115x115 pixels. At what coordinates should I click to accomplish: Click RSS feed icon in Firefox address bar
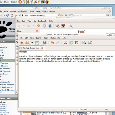tap(60, 15)
